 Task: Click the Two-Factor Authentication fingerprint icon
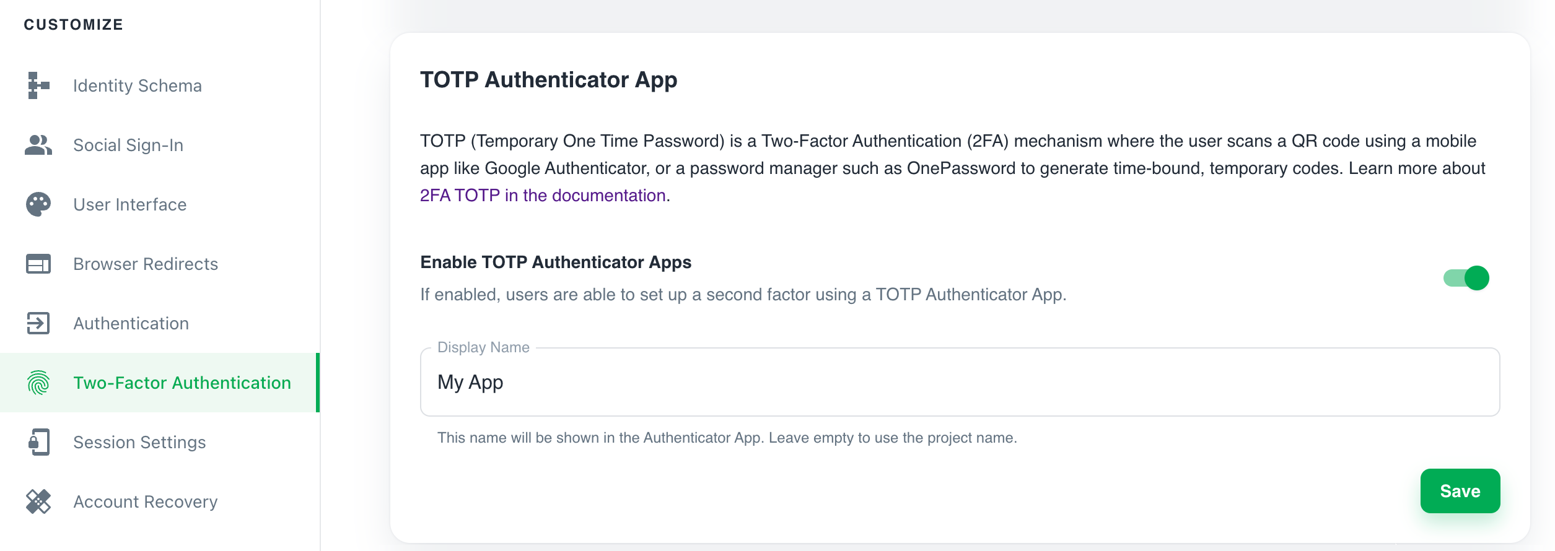[38, 383]
